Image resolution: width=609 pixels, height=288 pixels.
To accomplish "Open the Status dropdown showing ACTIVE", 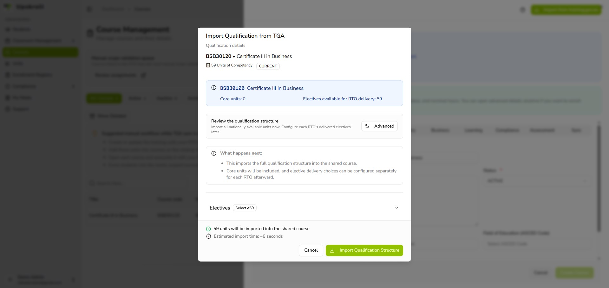I will (537, 181).
